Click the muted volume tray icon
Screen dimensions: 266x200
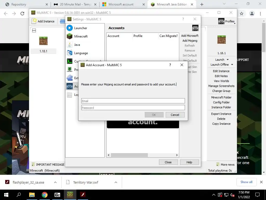click(x=232, y=195)
